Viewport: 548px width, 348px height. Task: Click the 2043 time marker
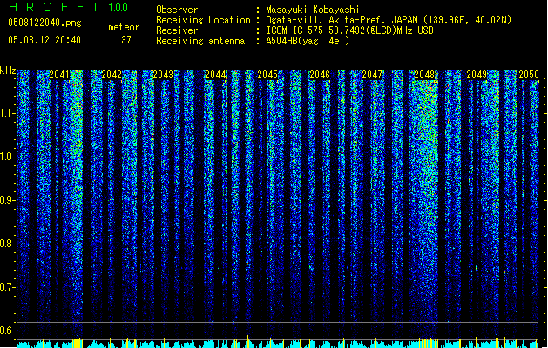click(x=163, y=75)
